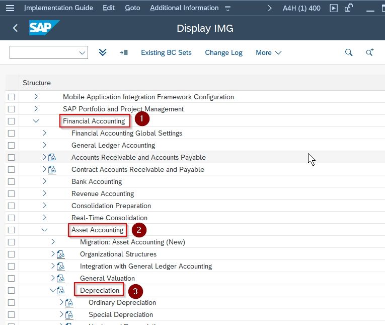385x325 pixels.
Task: Check the General Ledger Accounting row checkbox
Action: pos(11,145)
